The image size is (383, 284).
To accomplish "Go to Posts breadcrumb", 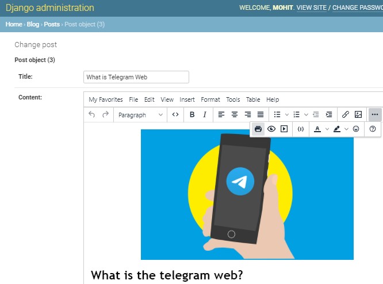I will coord(52,24).
